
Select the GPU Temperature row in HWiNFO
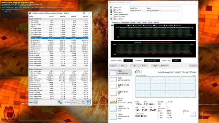(x=59, y=71)
